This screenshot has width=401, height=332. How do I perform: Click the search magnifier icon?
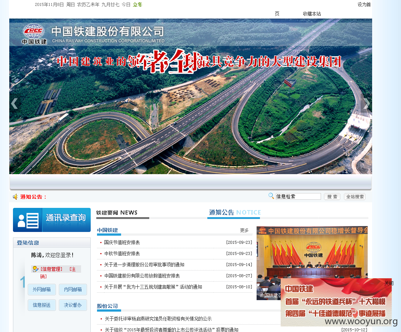click(271, 196)
